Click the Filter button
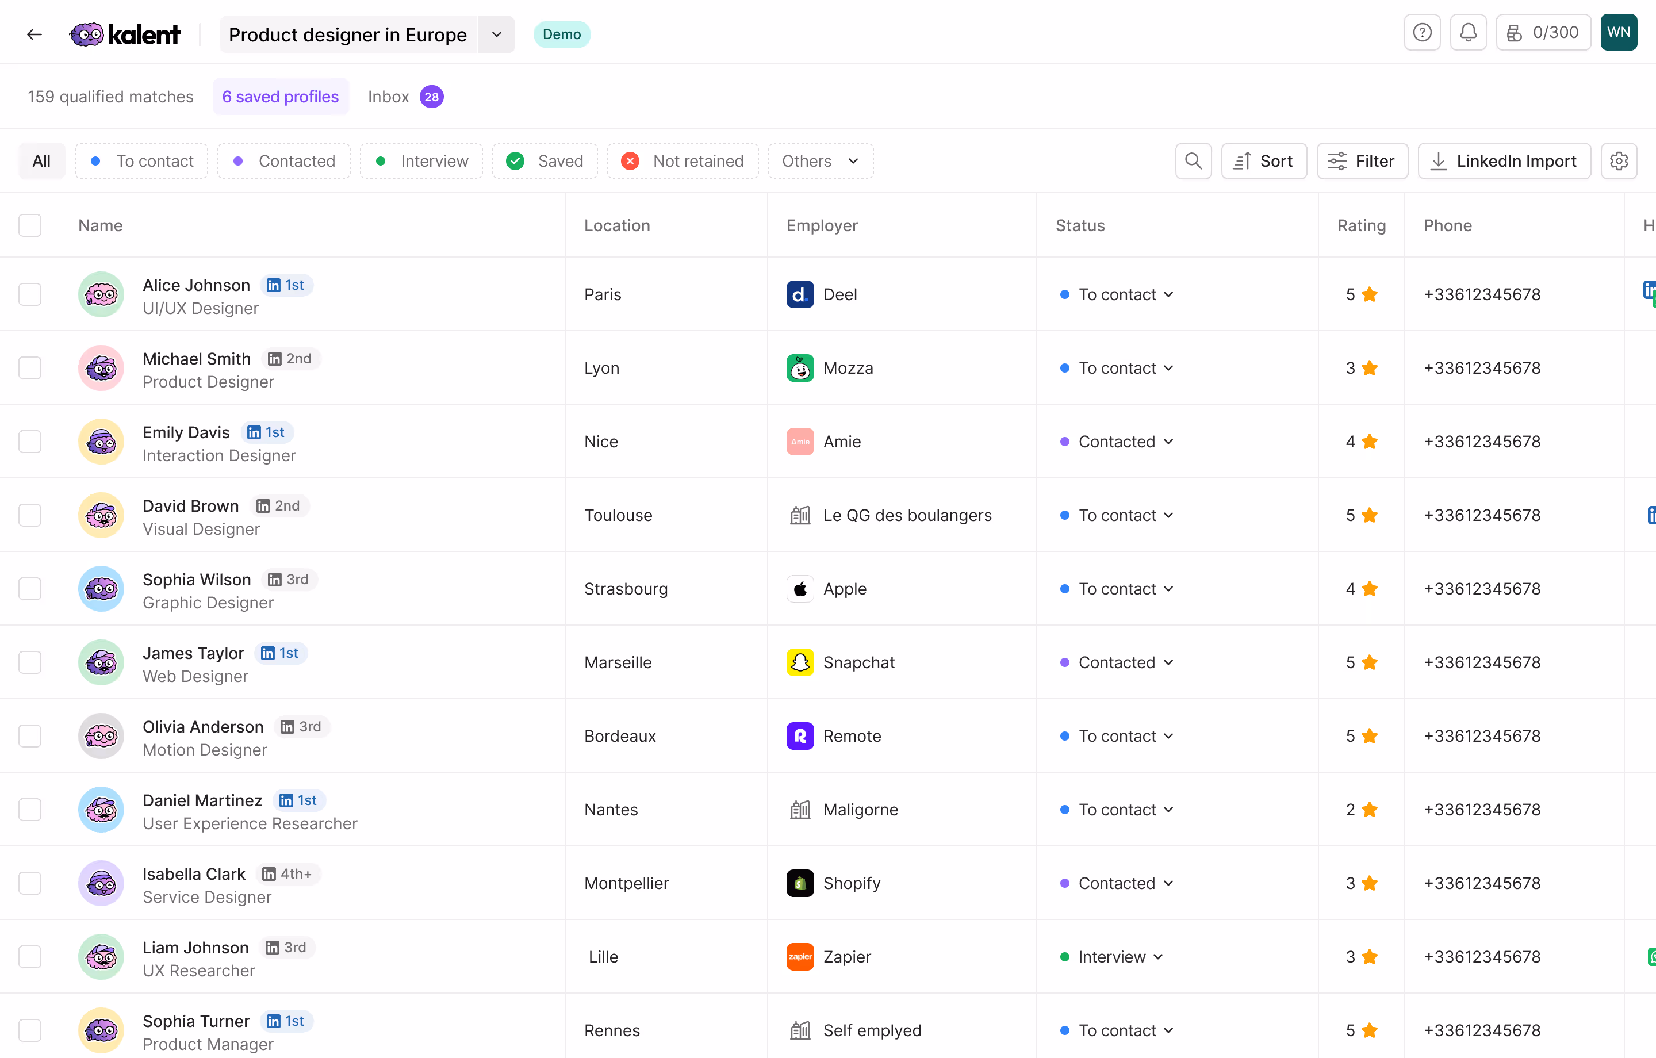 coord(1362,161)
